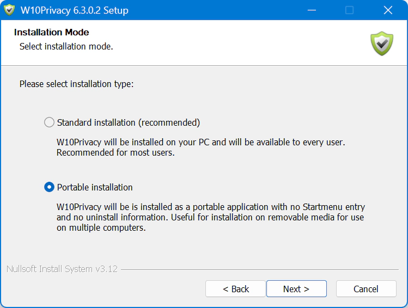Click the large green shield logo in header
This screenshot has height=308, width=408.
point(382,44)
